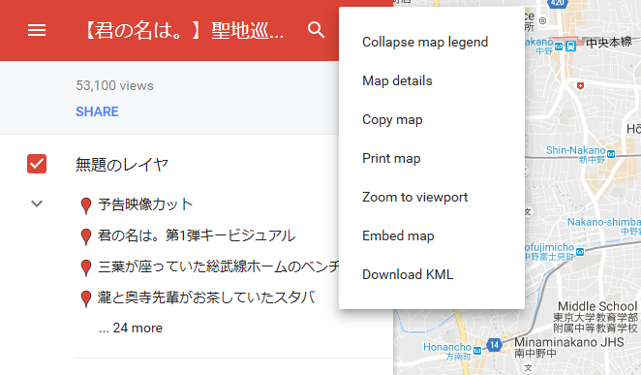Choose Copy map option
641x375 pixels.
[x=392, y=119]
